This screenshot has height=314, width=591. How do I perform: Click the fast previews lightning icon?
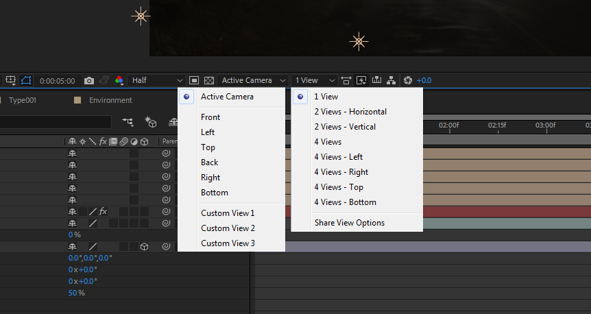pyautogui.click(x=361, y=80)
